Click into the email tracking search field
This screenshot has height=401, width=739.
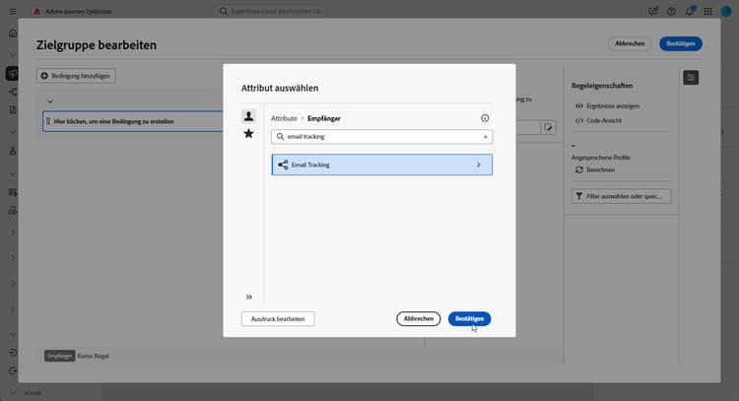coord(381,137)
